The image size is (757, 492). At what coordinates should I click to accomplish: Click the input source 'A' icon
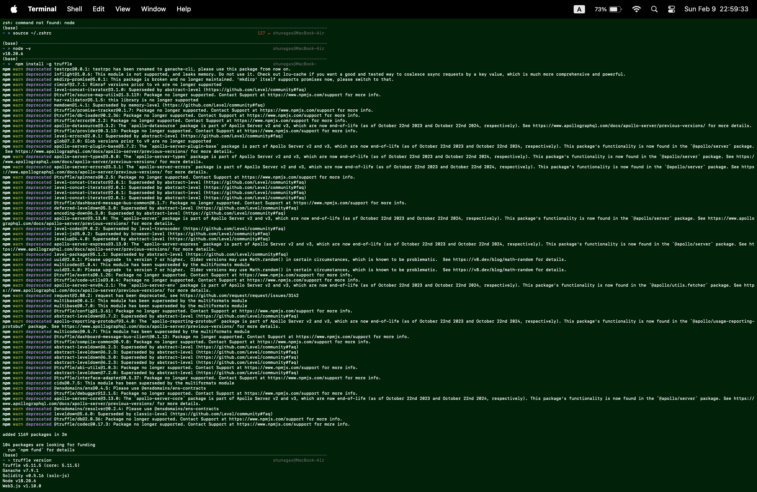pyautogui.click(x=579, y=9)
